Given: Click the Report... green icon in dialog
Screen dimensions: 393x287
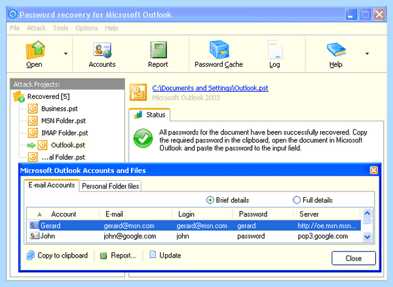Looking at the screenshot, I should click(x=103, y=256).
